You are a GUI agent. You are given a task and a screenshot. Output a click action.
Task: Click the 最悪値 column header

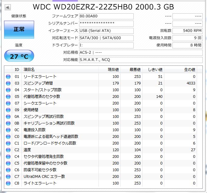131,70
